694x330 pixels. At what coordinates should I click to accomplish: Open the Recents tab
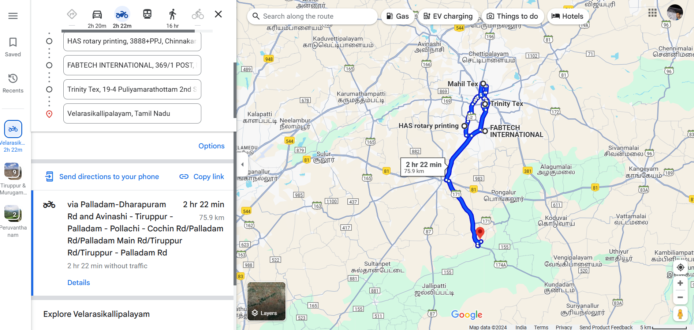tap(13, 84)
